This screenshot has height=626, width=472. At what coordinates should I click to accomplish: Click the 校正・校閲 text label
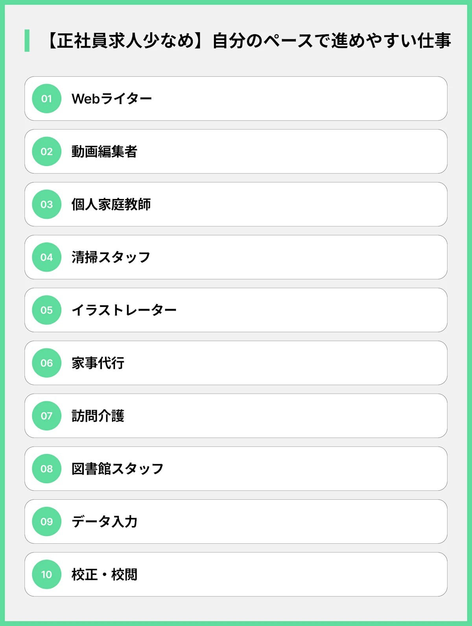pos(104,574)
